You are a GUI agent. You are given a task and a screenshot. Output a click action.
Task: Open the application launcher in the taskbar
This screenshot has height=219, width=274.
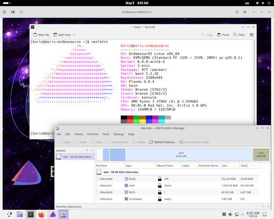point(9,214)
